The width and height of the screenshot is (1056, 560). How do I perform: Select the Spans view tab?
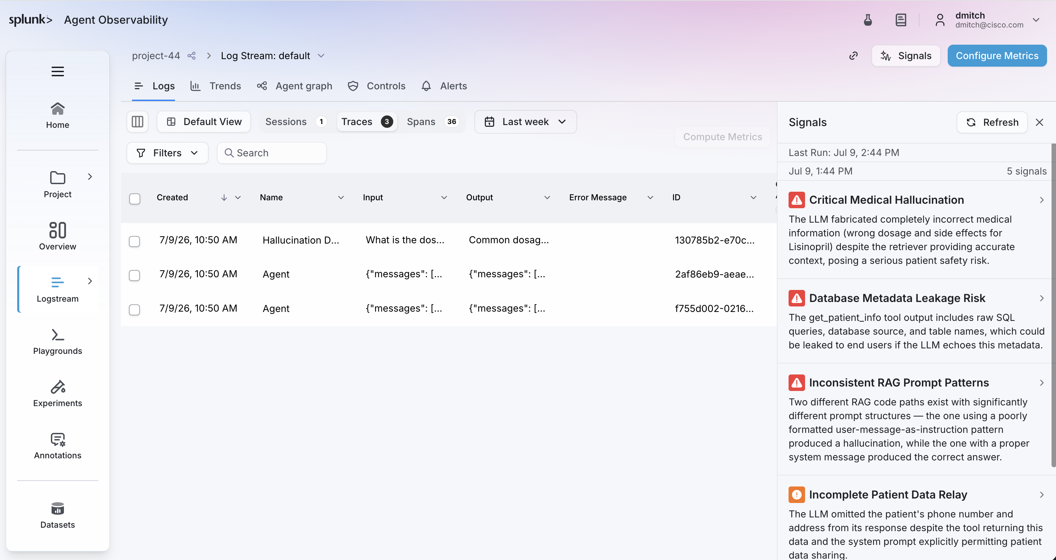pos(432,122)
